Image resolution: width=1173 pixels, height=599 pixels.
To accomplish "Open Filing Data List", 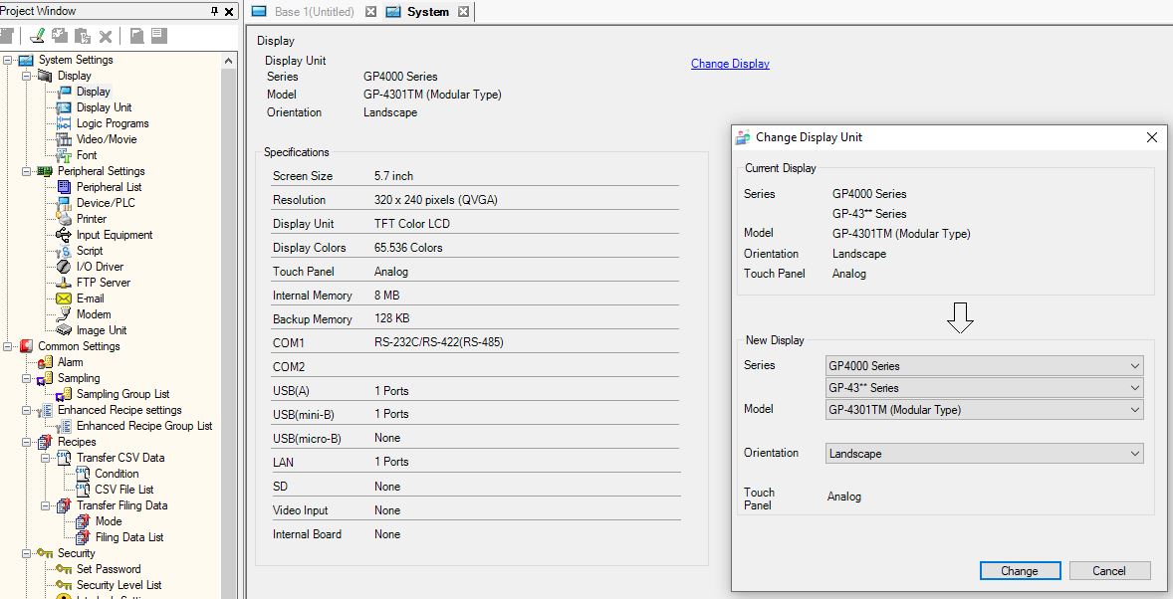I will [129, 537].
